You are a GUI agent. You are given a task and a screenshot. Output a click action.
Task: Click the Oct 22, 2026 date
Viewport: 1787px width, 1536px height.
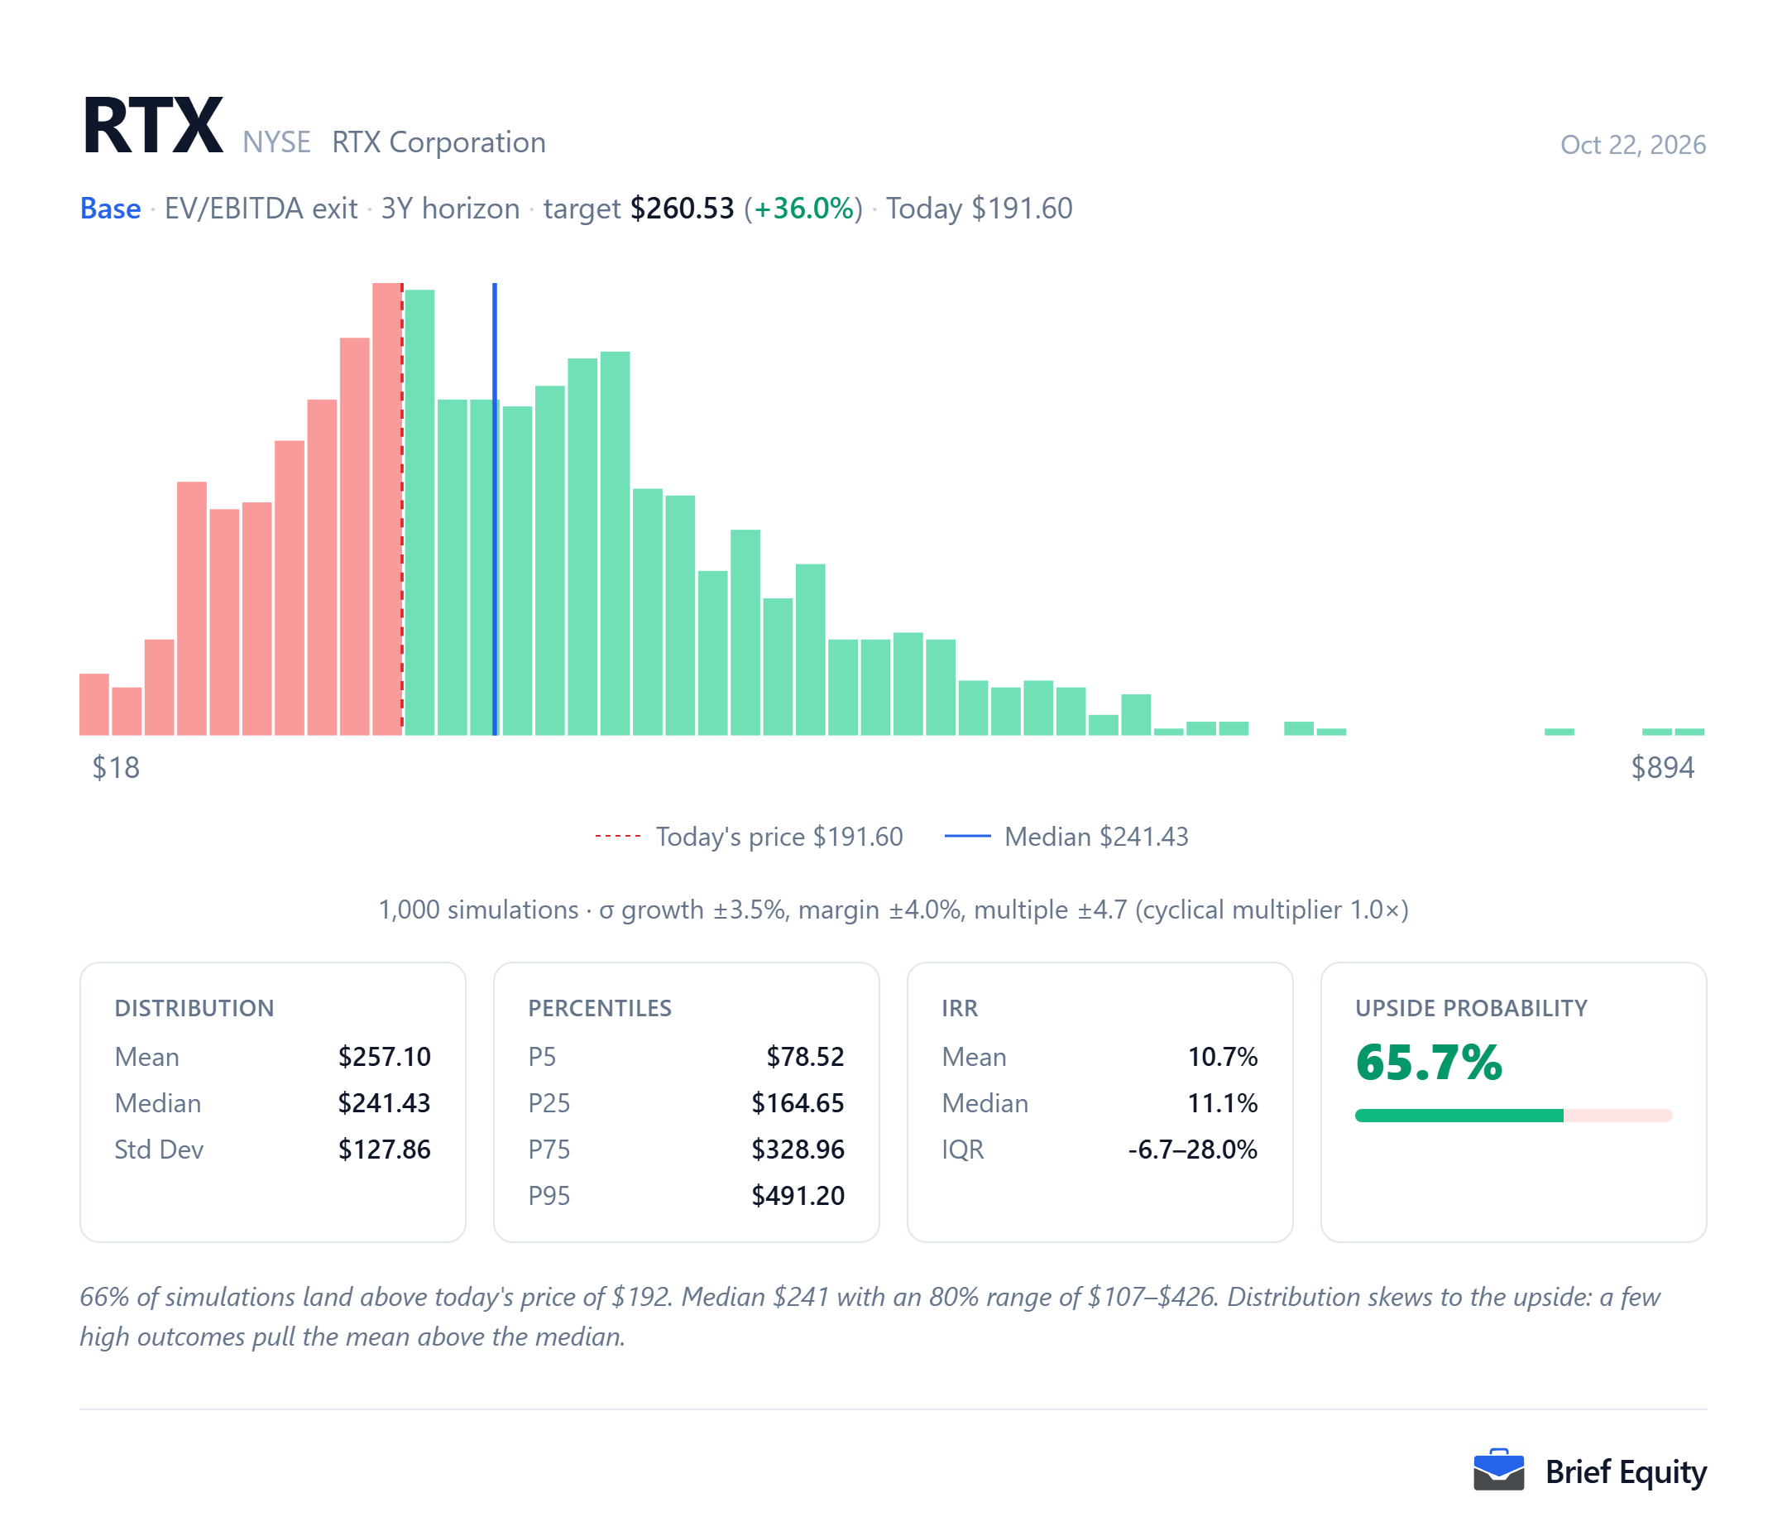pos(1632,144)
